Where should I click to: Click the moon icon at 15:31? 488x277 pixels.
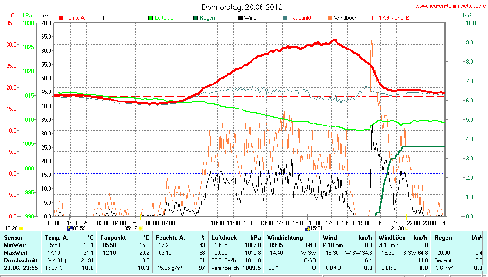tap(308, 228)
